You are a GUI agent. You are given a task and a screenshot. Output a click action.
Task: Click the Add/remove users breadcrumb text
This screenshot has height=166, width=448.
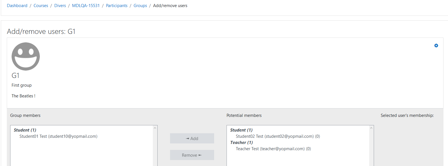(x=170, y=6)
